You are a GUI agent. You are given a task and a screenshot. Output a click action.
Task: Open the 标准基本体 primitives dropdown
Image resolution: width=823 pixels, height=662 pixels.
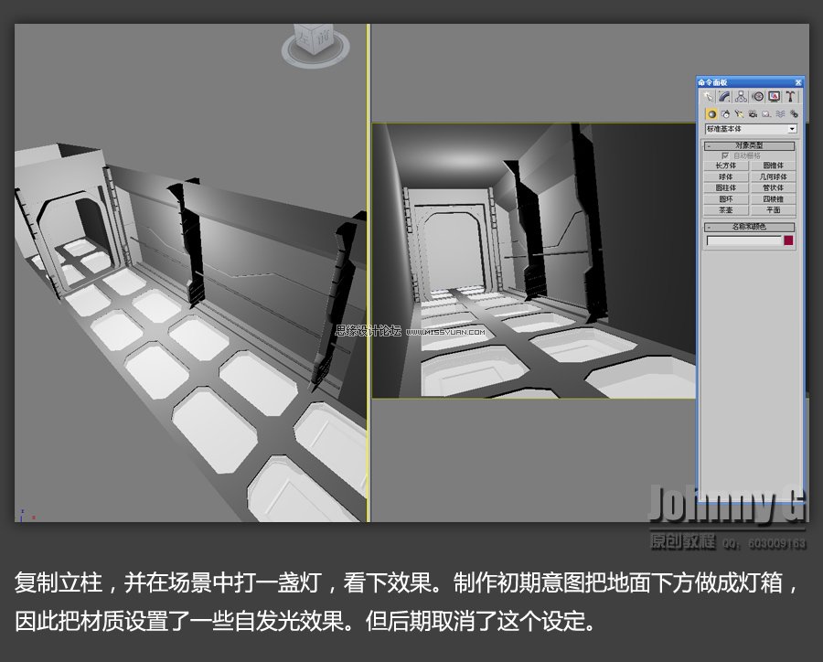click(750, 127)
